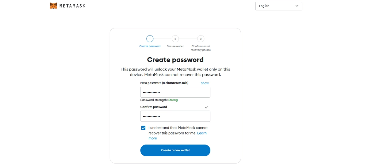
Task: Click the METAMASK wordmark text
Action: (x=72, y=6)
